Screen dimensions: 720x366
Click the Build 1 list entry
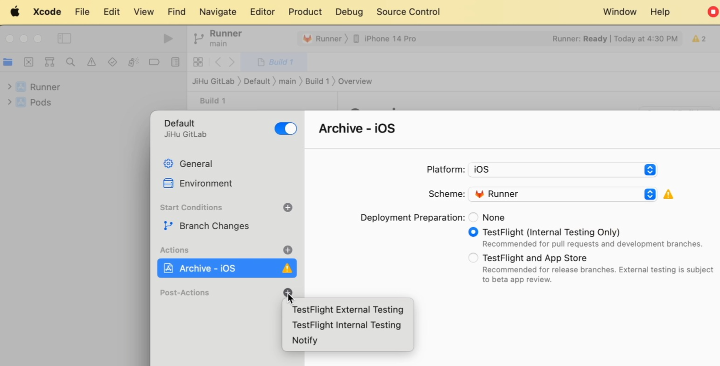(212, 100)
